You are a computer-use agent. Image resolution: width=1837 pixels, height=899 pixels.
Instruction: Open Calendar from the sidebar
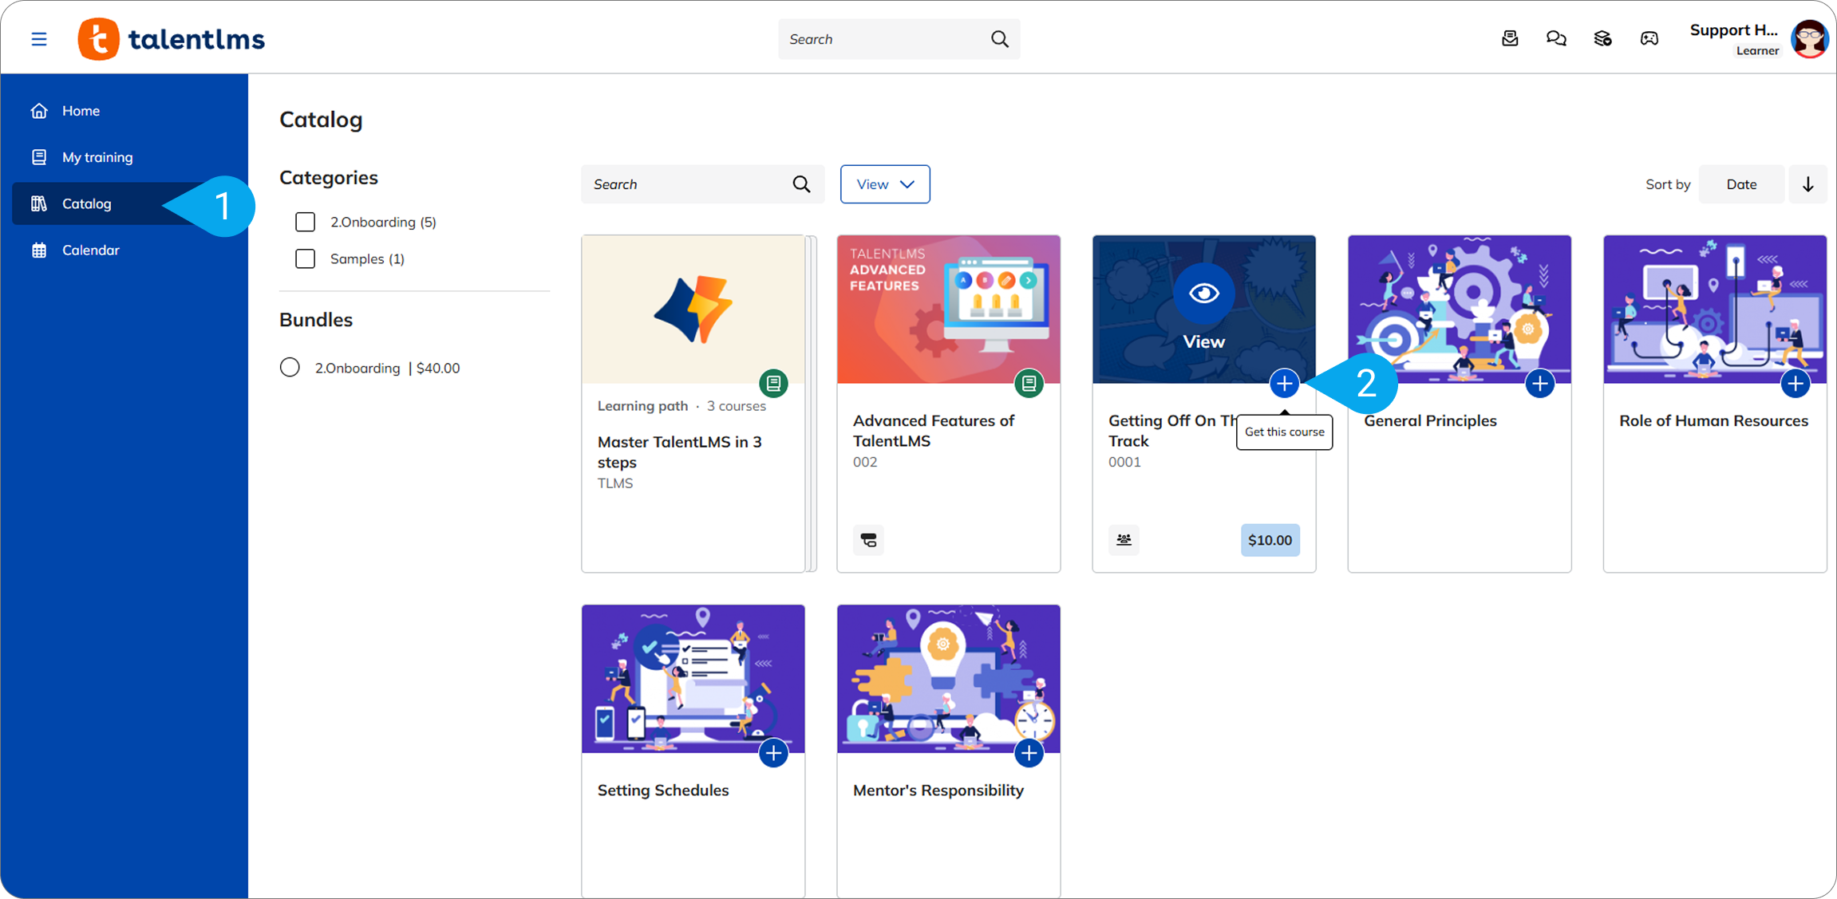click(90, 250)
